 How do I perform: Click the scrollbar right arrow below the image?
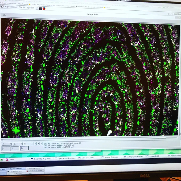(177, 138)
